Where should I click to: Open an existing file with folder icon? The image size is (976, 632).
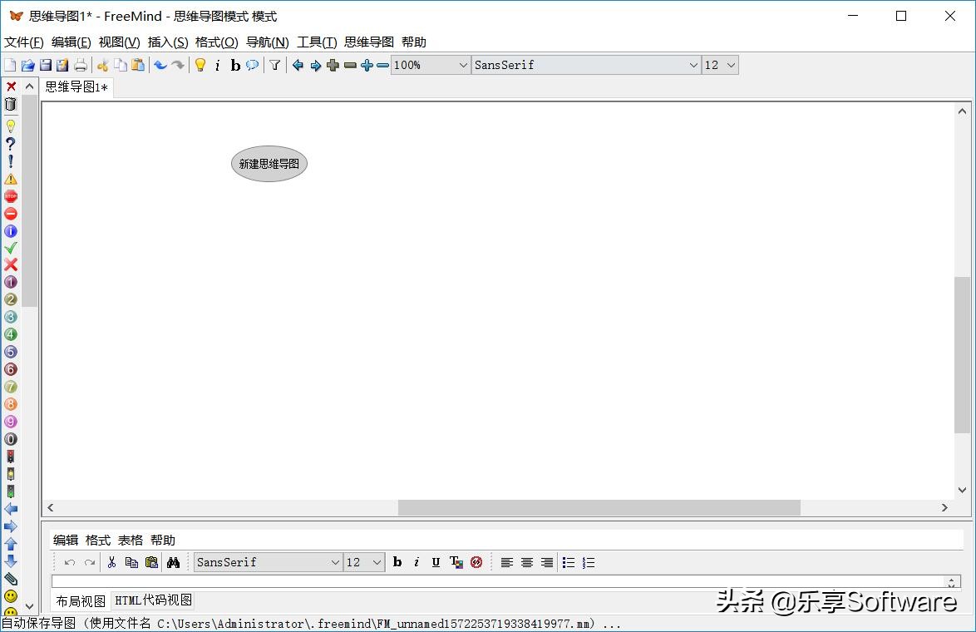[28, 66]
